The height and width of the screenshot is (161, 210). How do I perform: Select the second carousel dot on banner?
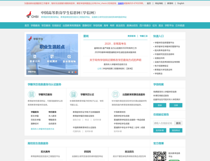pos(72,72)
